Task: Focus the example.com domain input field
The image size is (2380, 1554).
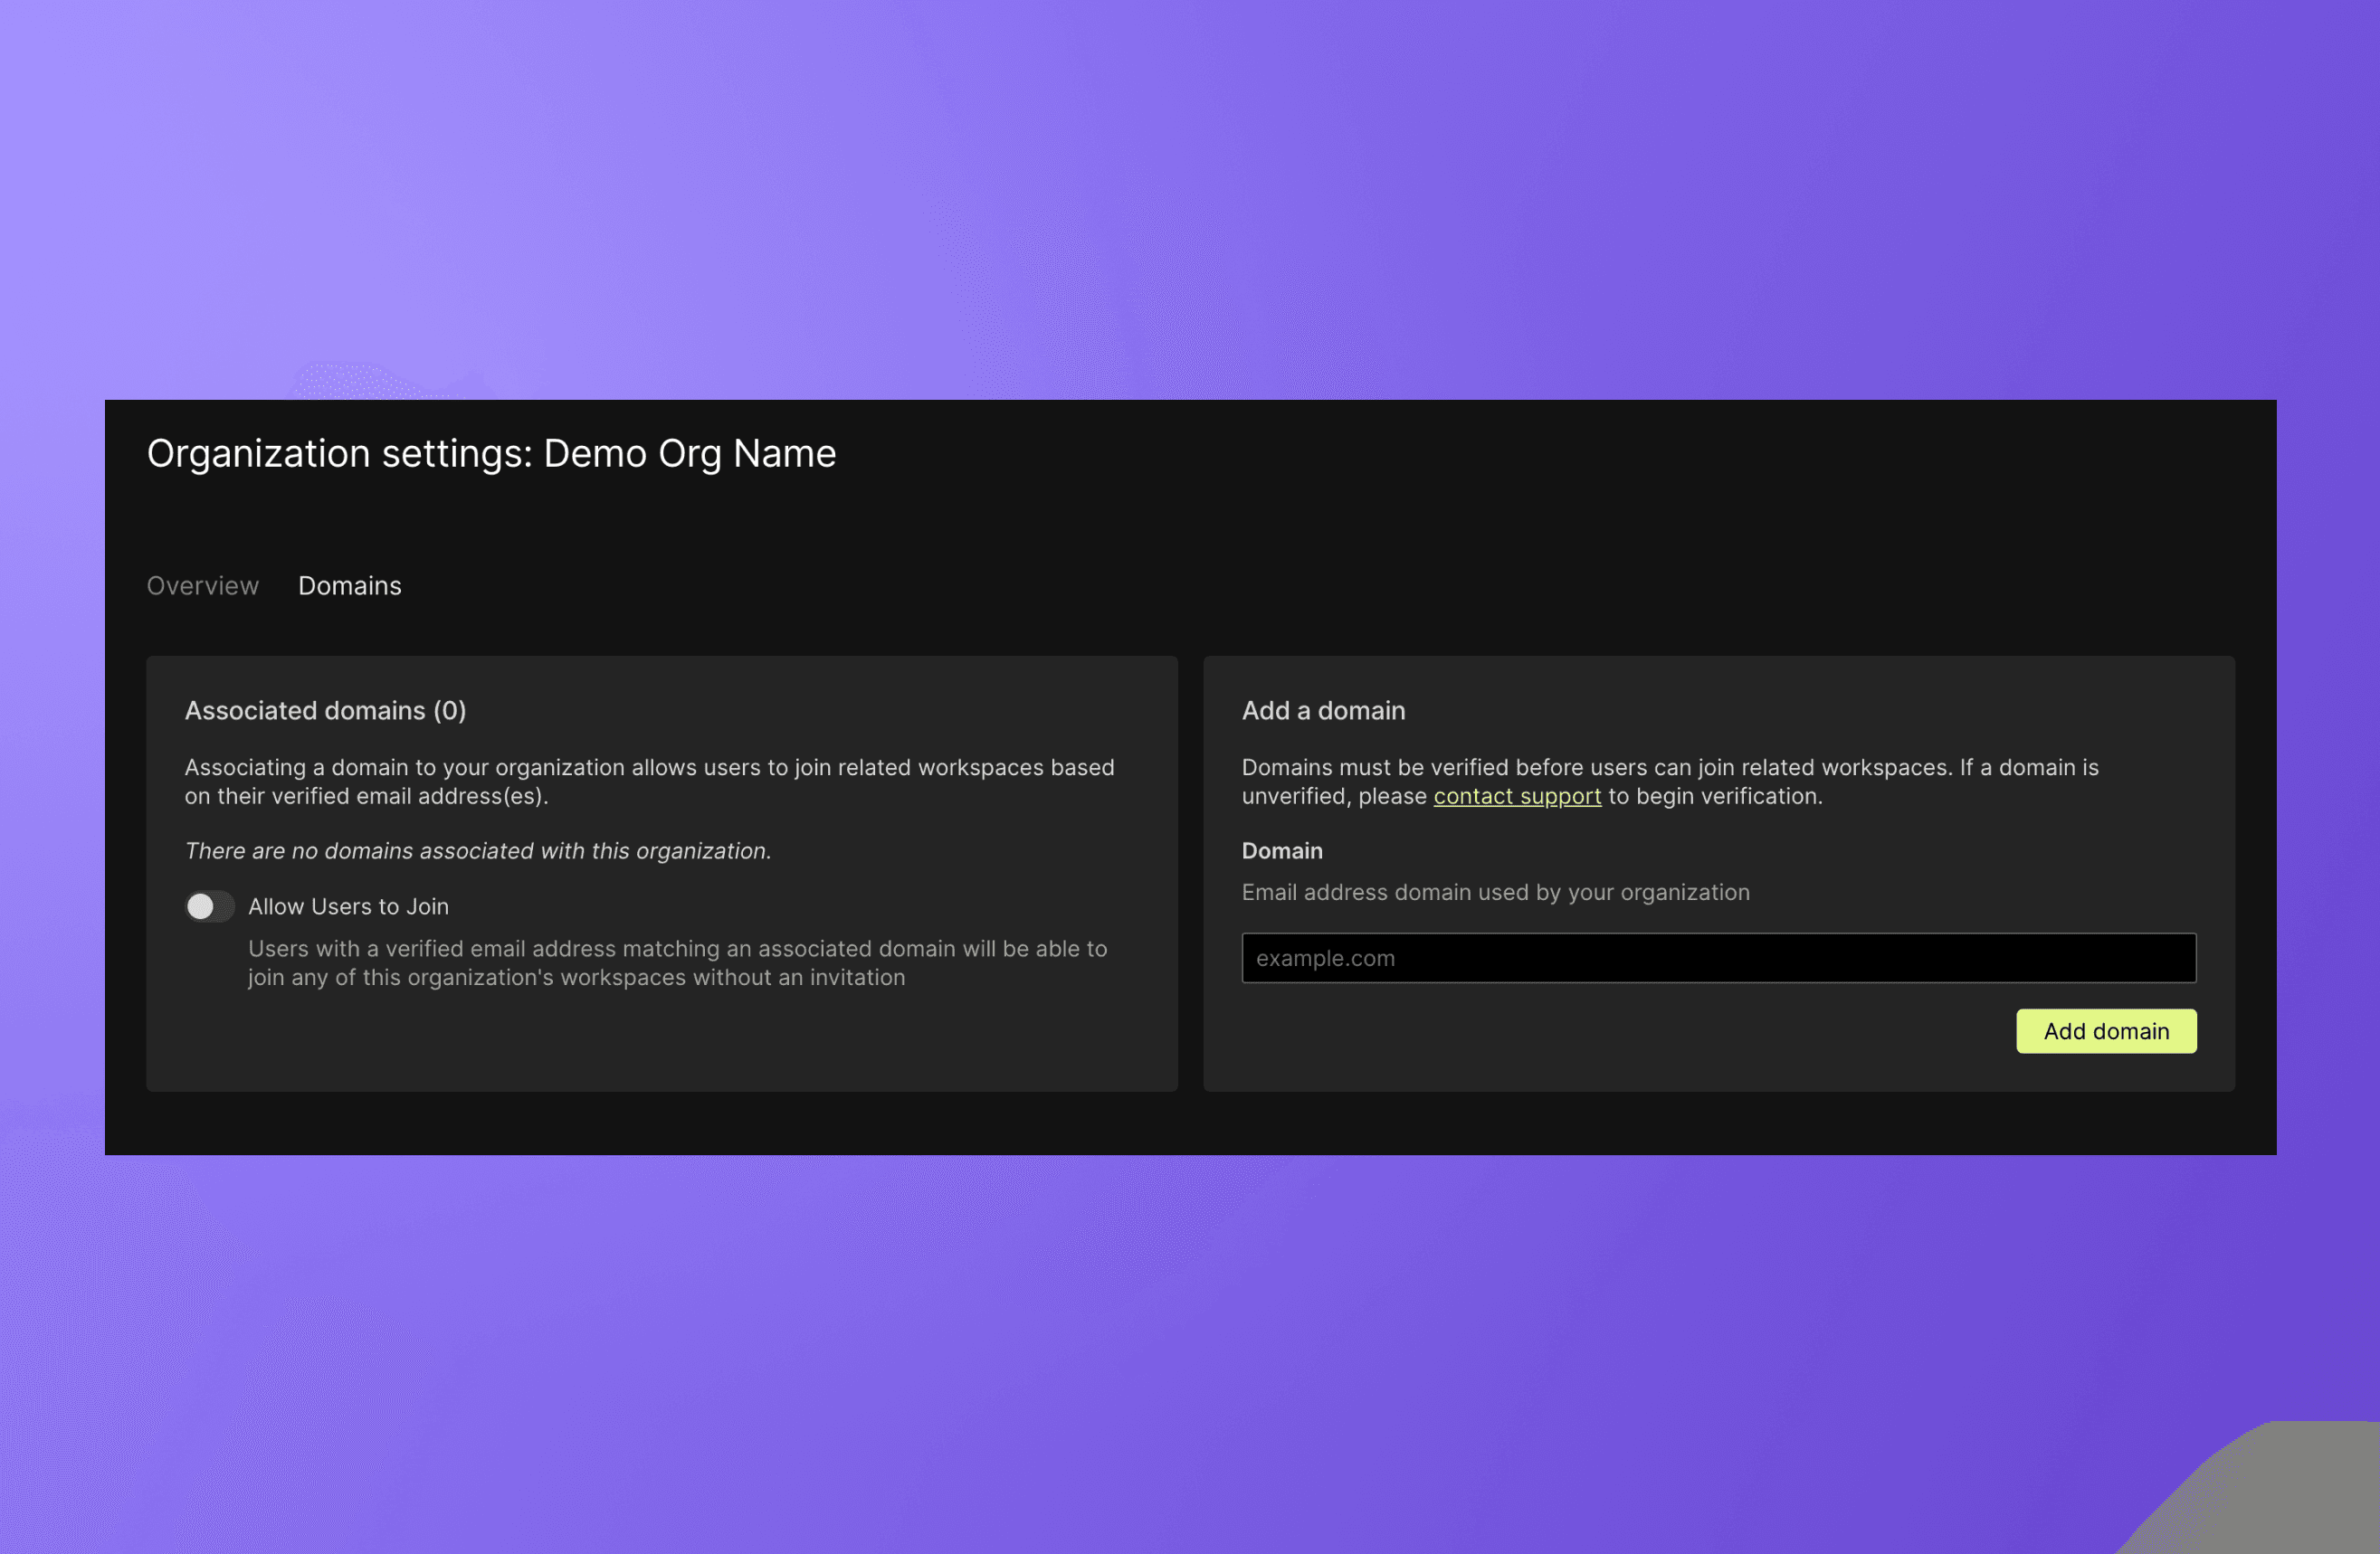Action: pos(1718,959)
